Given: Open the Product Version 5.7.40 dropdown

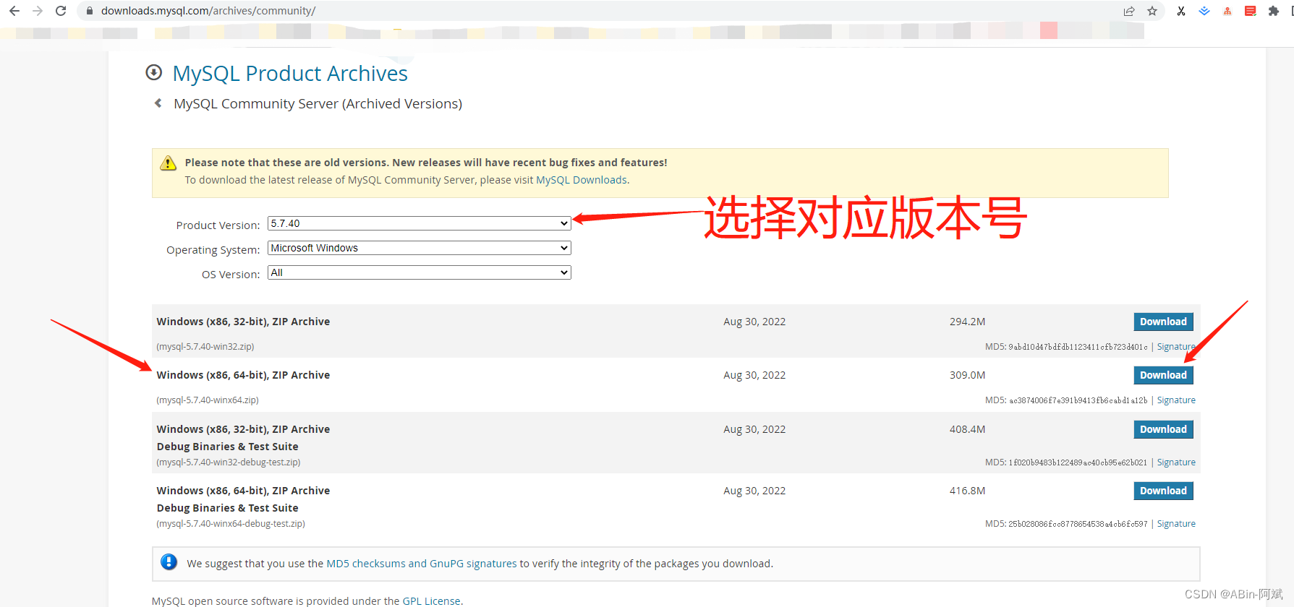Looking at the screenshot, I should point(420,223).
